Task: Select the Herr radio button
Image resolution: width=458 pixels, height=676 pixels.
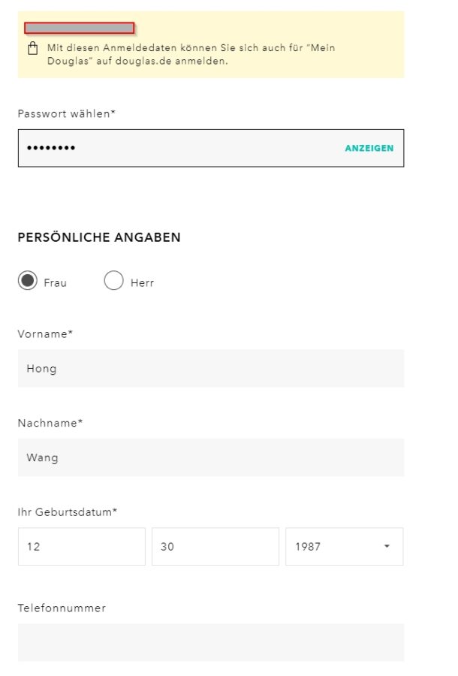Action: [113, 281]
